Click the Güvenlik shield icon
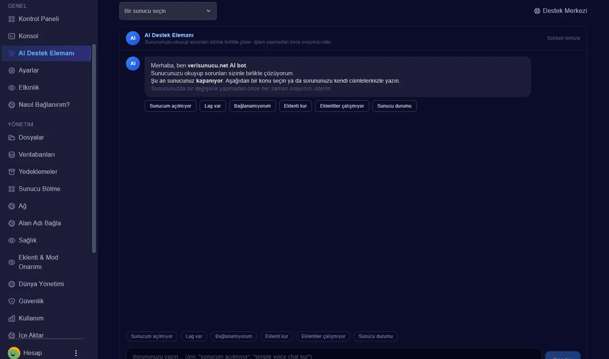 click(12, 301)
